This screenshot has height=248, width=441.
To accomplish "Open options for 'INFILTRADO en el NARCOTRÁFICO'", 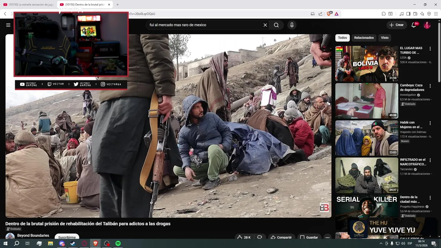I will pos(430,160).
